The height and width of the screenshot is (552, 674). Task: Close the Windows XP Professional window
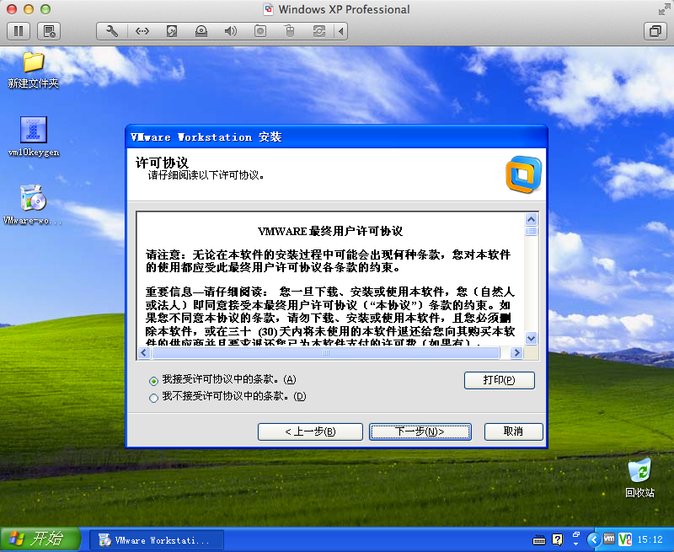(12, 9)
